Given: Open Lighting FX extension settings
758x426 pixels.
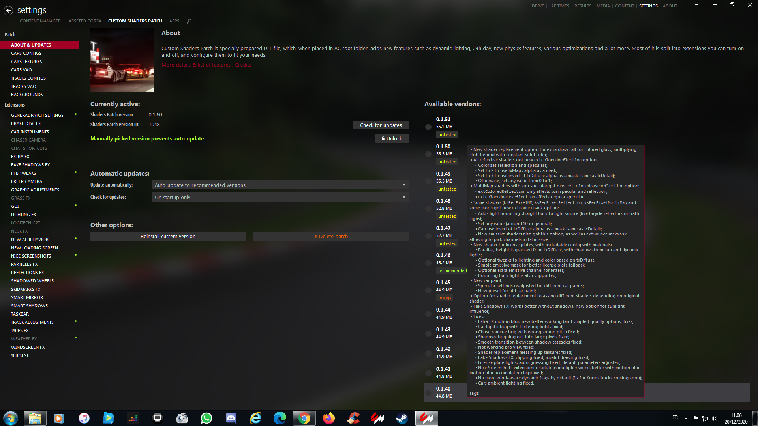Looking at the screenshot, I should pos(24,215).
